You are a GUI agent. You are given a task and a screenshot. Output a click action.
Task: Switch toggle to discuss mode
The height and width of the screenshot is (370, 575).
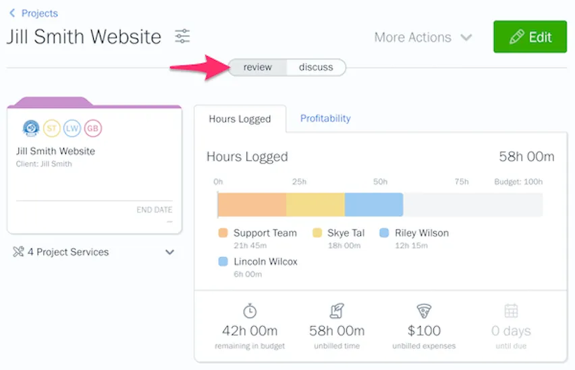click(x=316, y=67)
